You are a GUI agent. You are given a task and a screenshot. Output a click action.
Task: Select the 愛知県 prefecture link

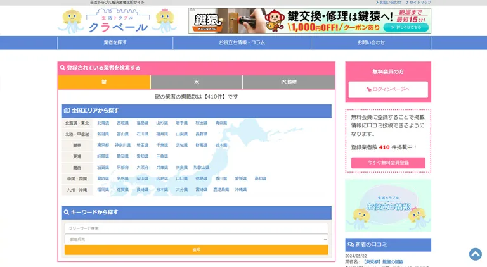pos(142,156)
